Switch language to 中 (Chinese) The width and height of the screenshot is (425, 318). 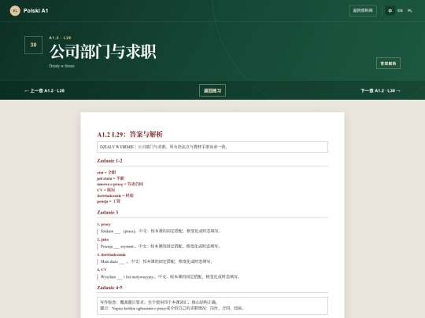pos(390,11)
